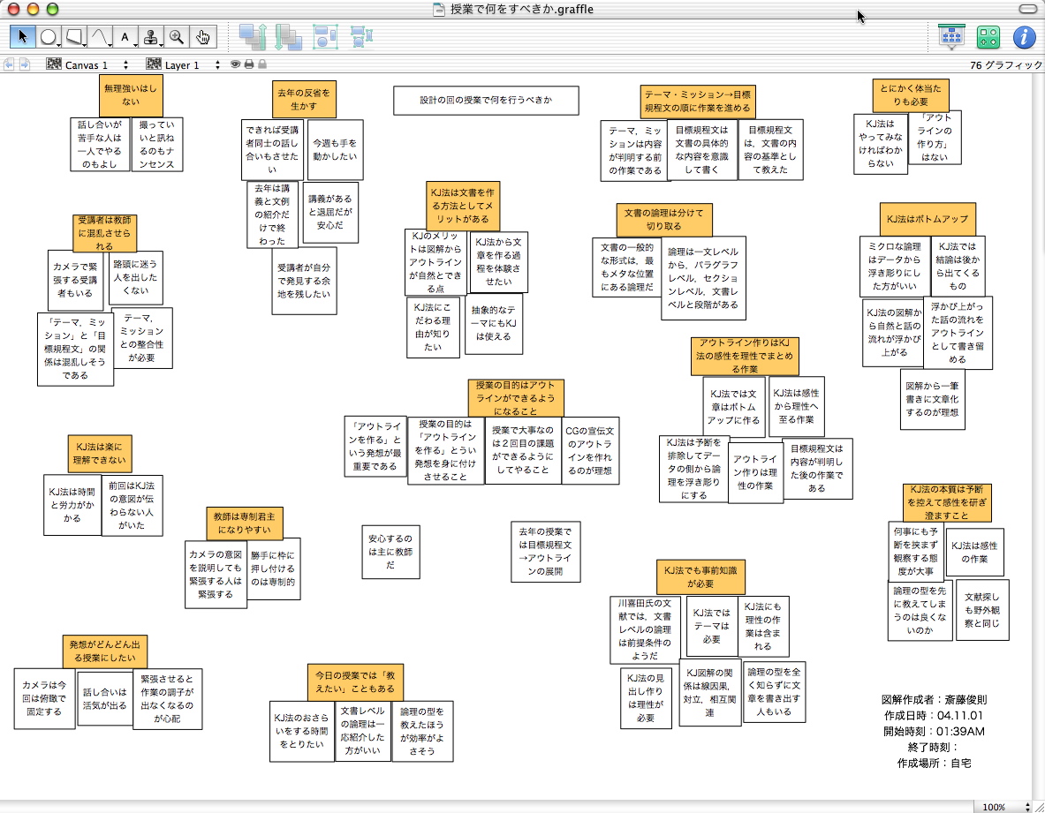The image size is (1045, 813).
Task: Go to the previous canvas arrow
Action: (x=10, y=64)
